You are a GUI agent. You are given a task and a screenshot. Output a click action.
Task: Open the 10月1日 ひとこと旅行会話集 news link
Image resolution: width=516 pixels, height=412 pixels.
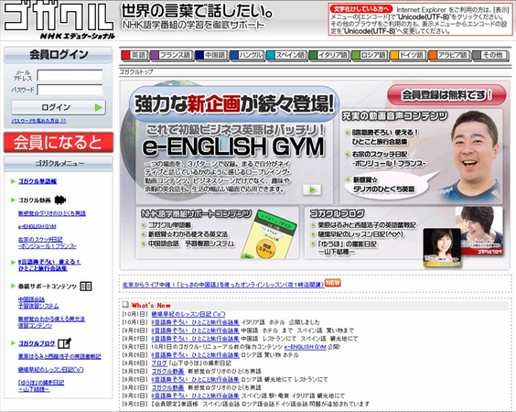tap(195, 322)
